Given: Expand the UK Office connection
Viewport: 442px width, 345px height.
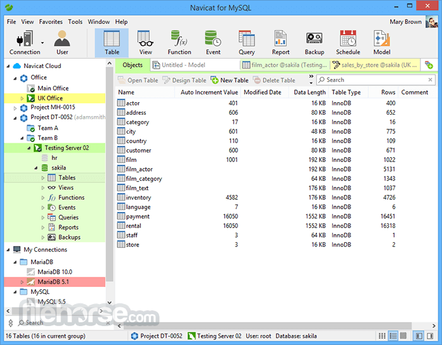Looking at the screenshot, I should [x=22, y=98].
